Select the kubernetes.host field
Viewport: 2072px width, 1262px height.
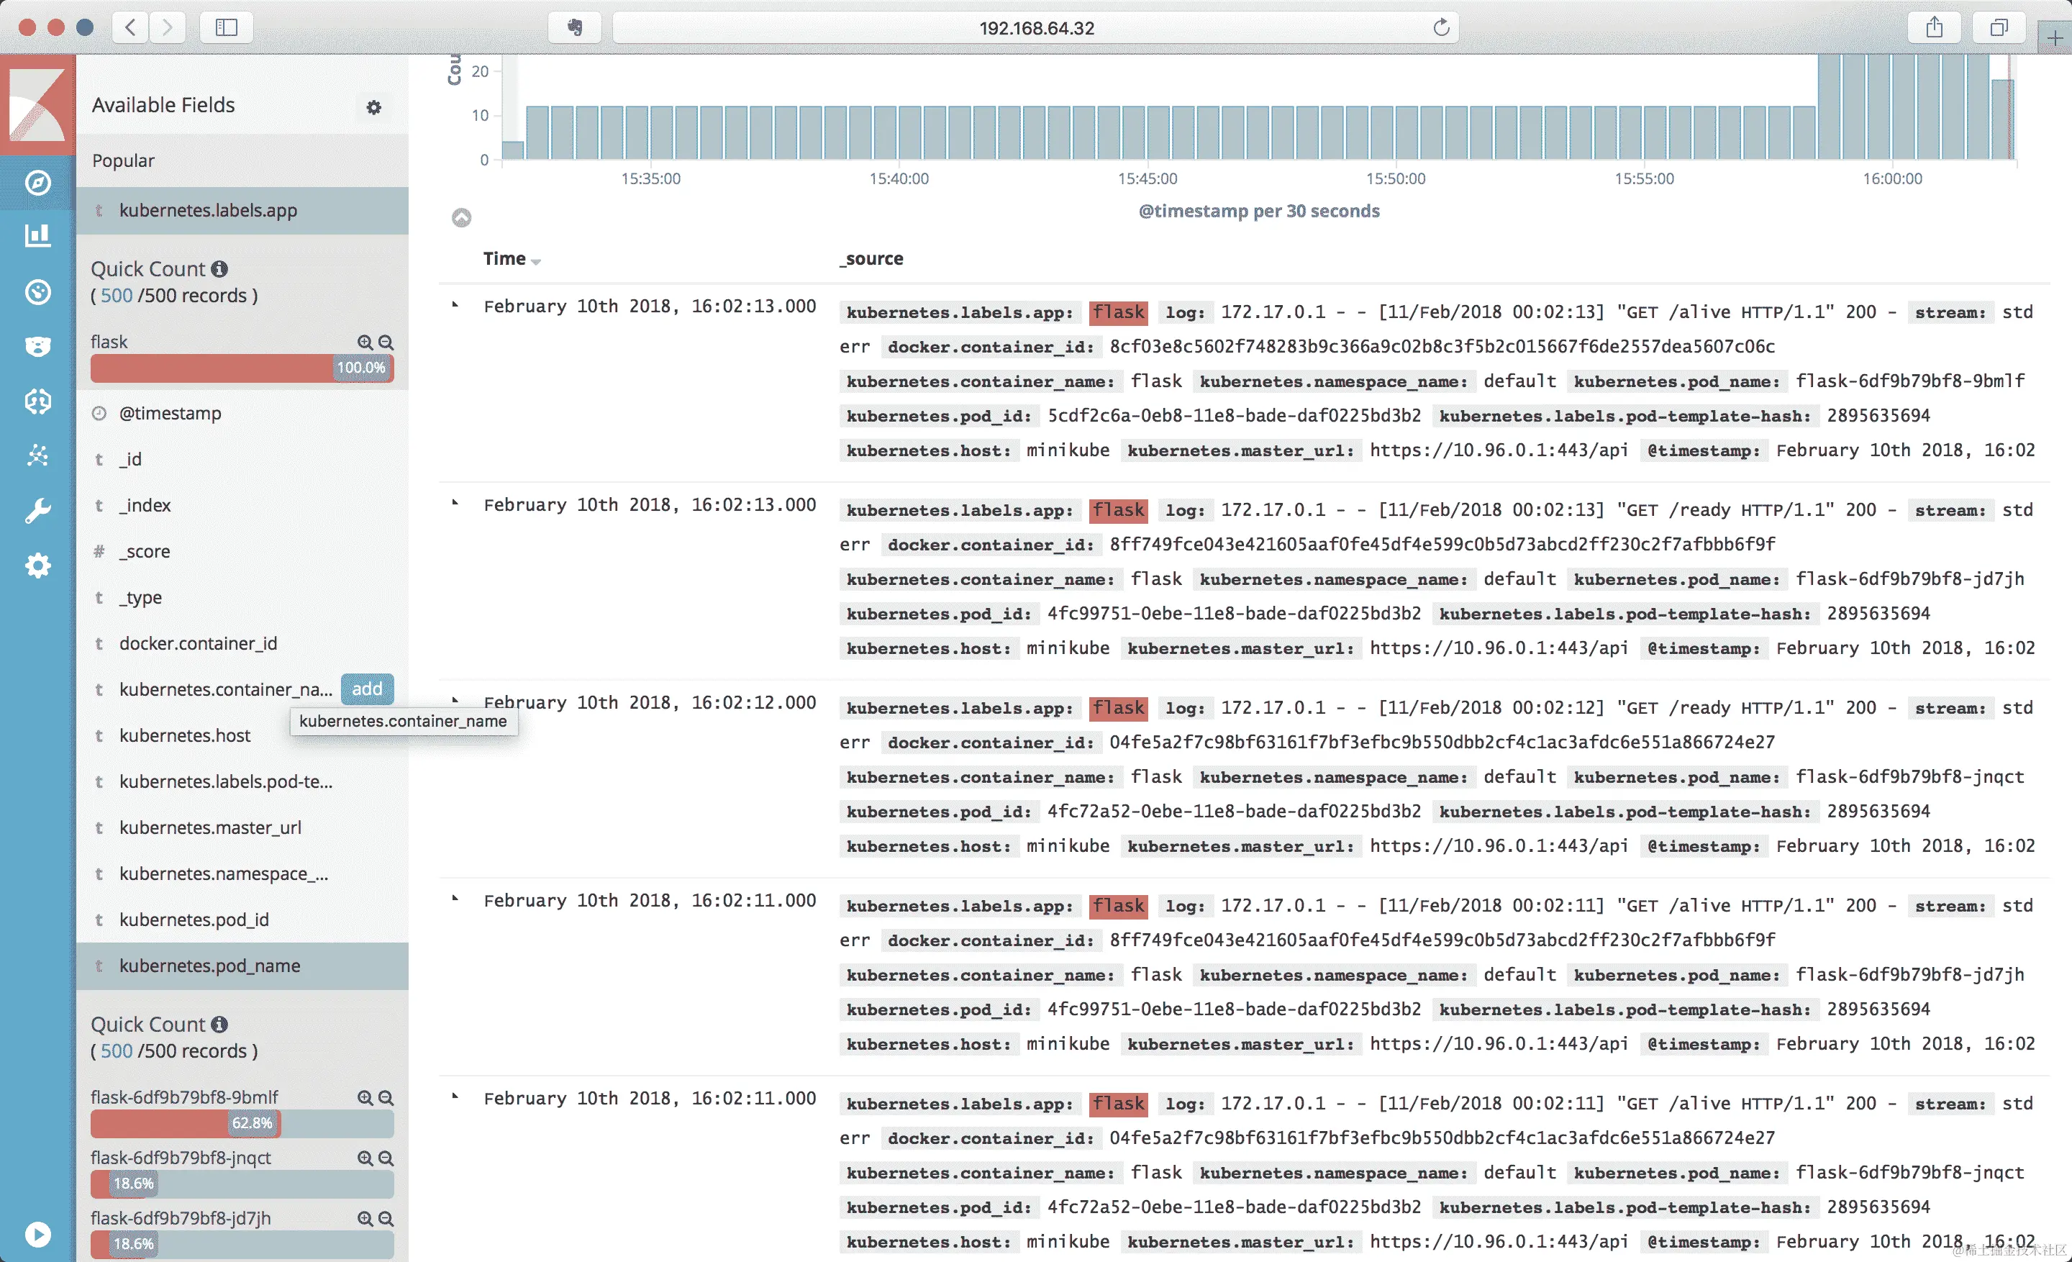tap(185, 735)
